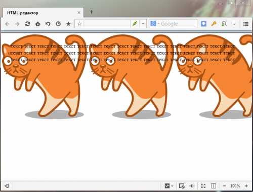Expand the address bar history dropdown arrow
This screenshot has height=192, width=253.
[143, 24]
